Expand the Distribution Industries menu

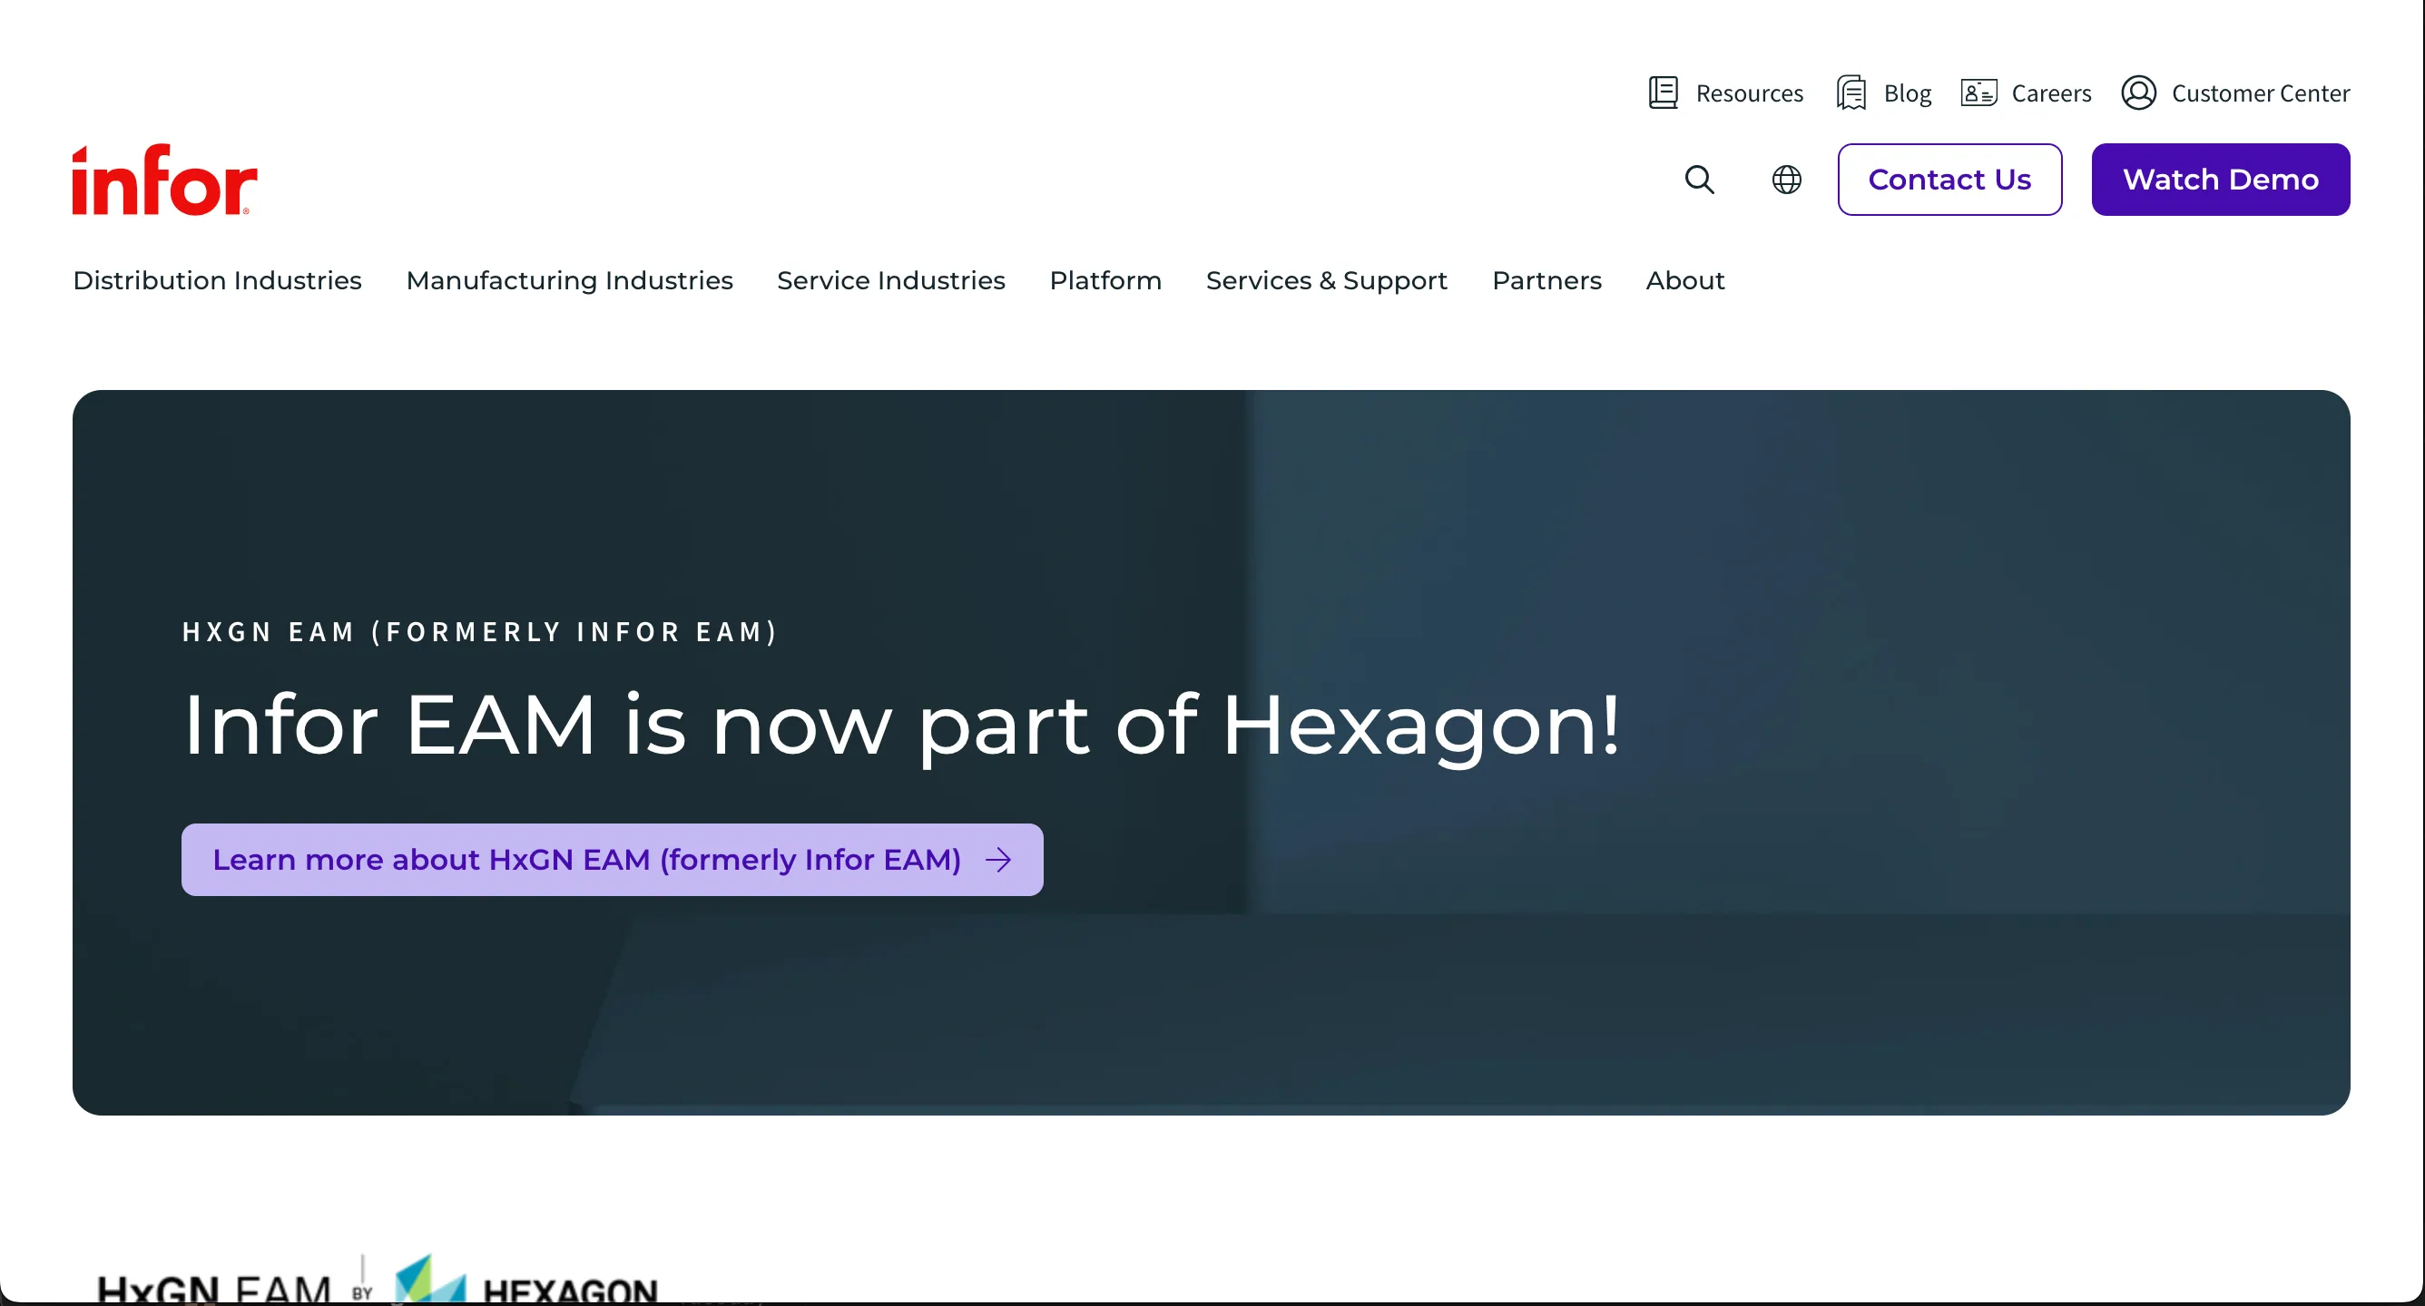[218, 280]
